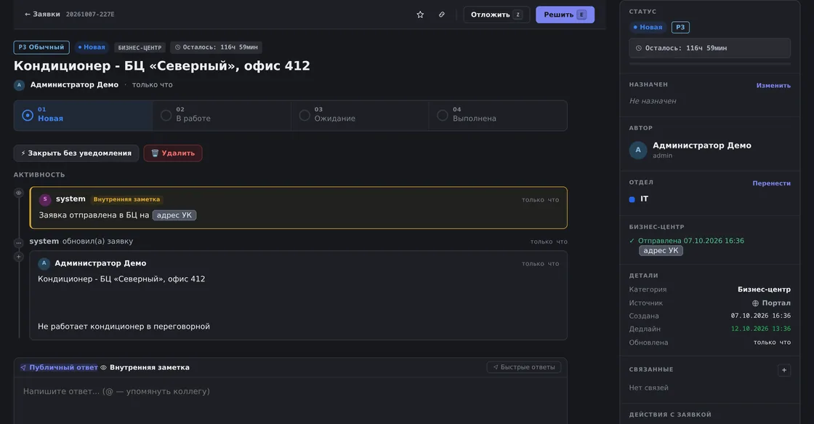Click адрес УК chip in sidebar
Viewport: 814px width, 424px height.
(661, 250)
